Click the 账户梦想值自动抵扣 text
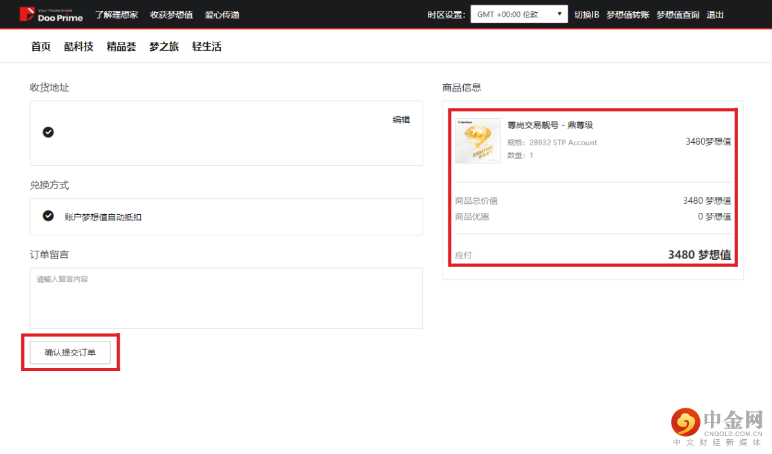The image size is (772, 454). point(103,217)
